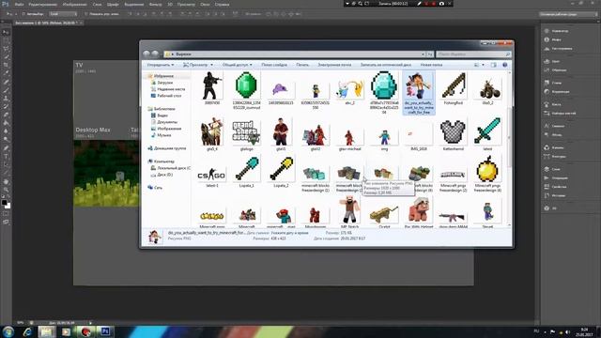Image resolution: width=601 pixels, height=338 pixels.
Task: Open the Навигатор panel icon
Action: tap(547, 31)
